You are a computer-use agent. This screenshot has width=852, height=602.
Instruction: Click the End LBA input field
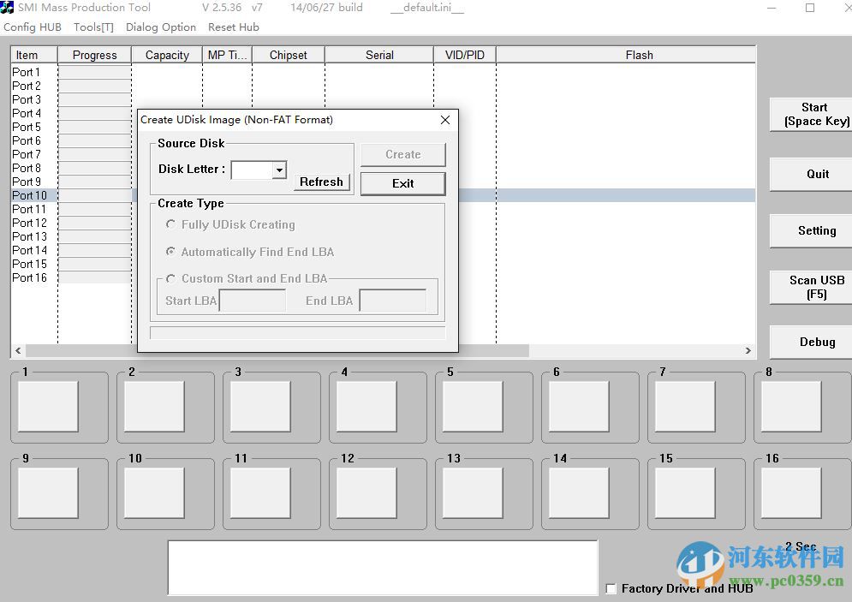[393, 301]
